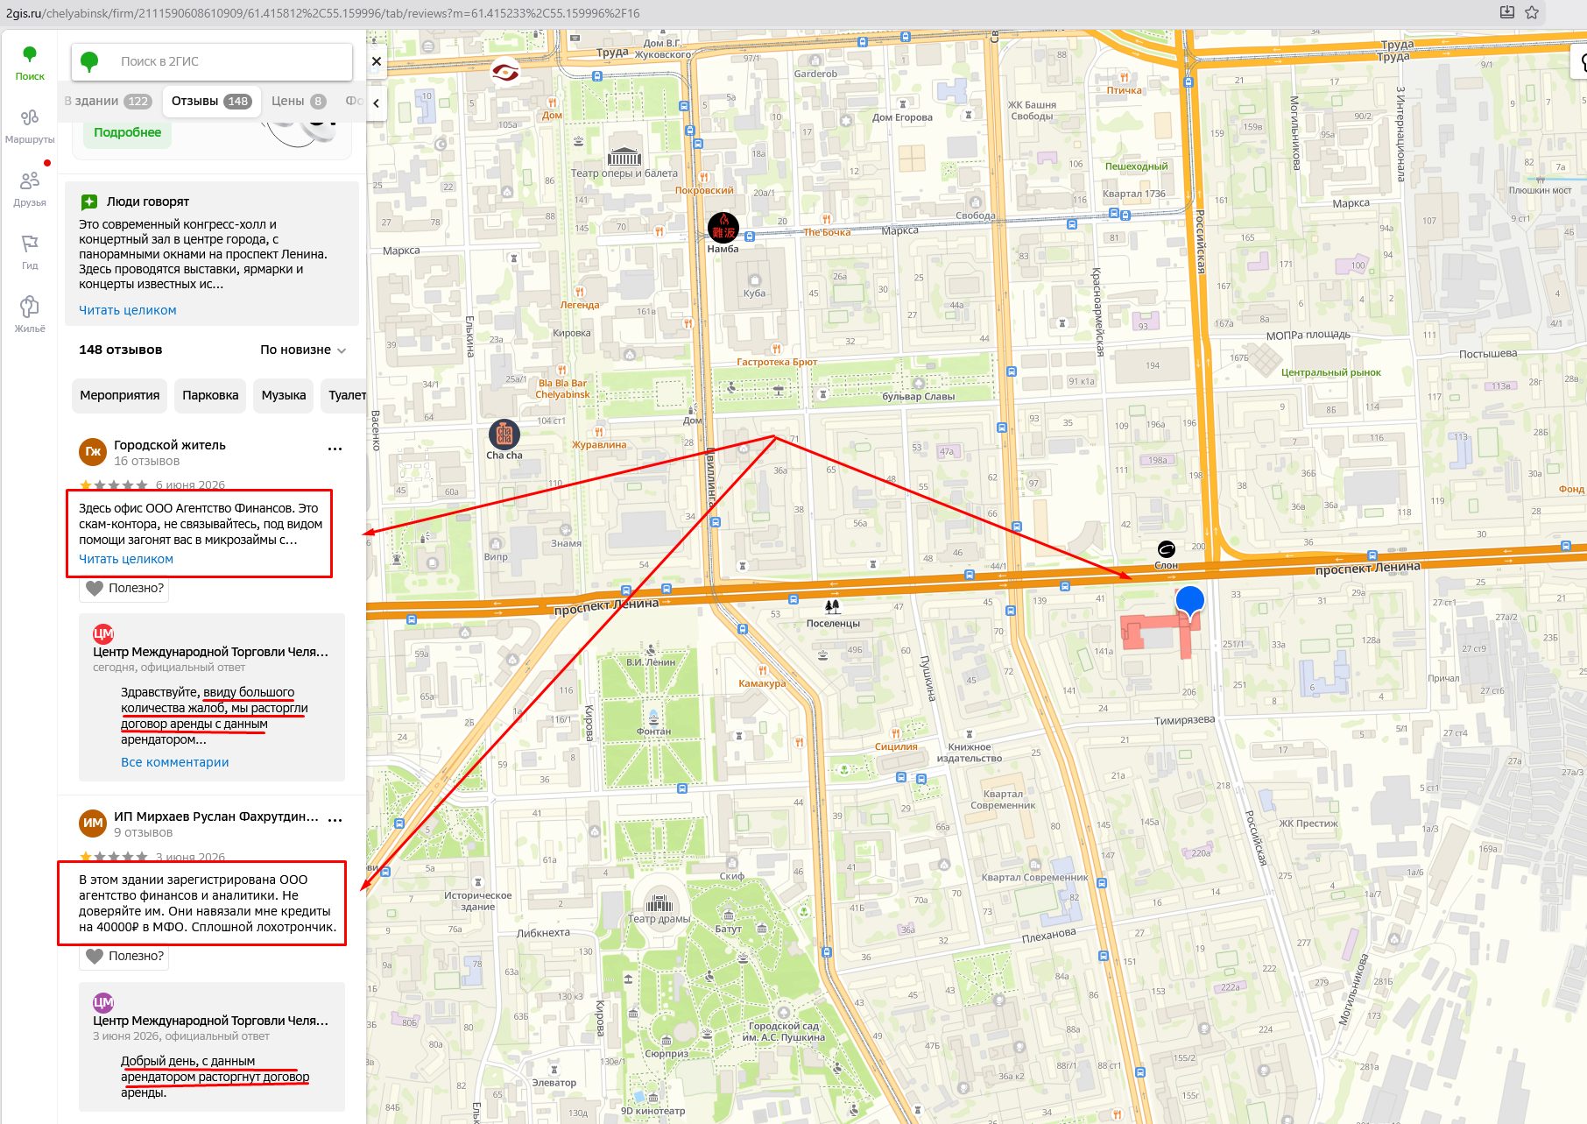Screen dimensions: 1587x1124
Task: Click the browser install/download icon
Action: point(1506,12)
